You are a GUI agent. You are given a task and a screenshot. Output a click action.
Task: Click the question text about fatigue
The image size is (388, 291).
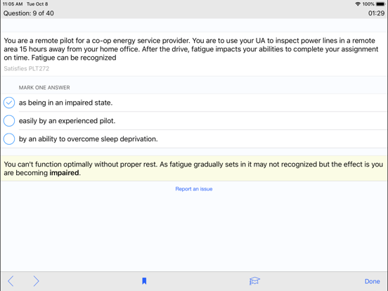[191, 49]
